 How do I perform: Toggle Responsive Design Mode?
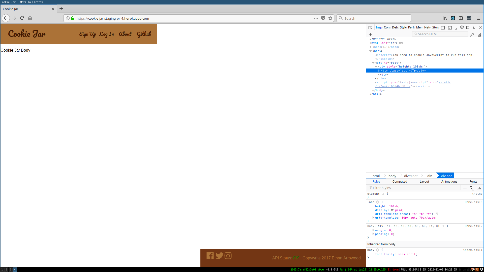(456, 28)
